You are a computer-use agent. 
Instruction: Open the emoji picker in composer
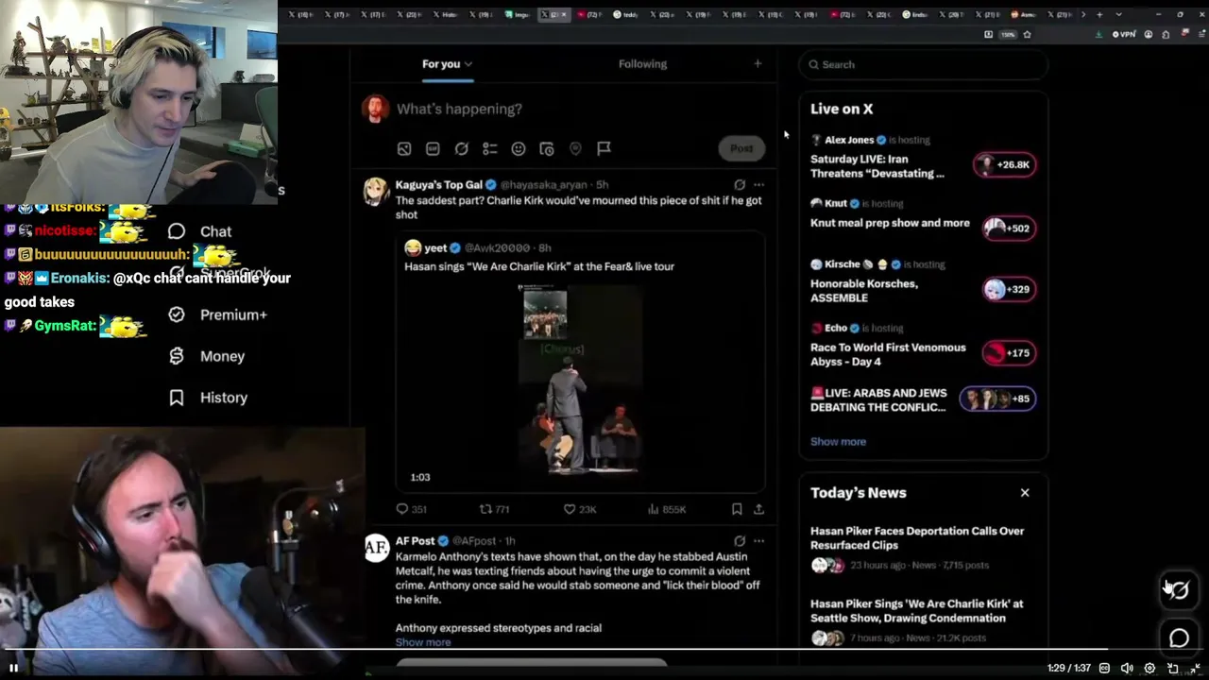518,148
